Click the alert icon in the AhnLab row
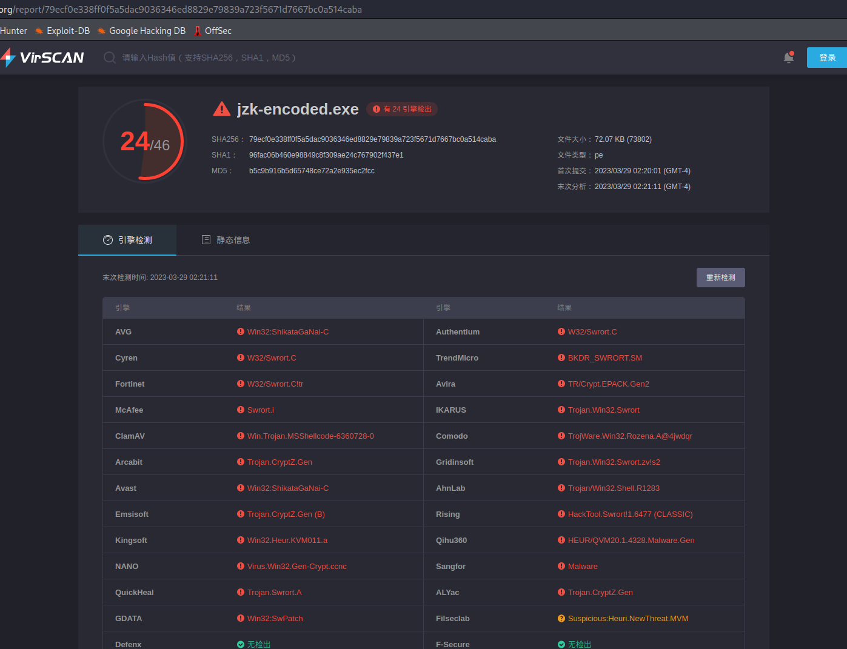The width and height of the screenshot is (847, 649). coord(561,488)
